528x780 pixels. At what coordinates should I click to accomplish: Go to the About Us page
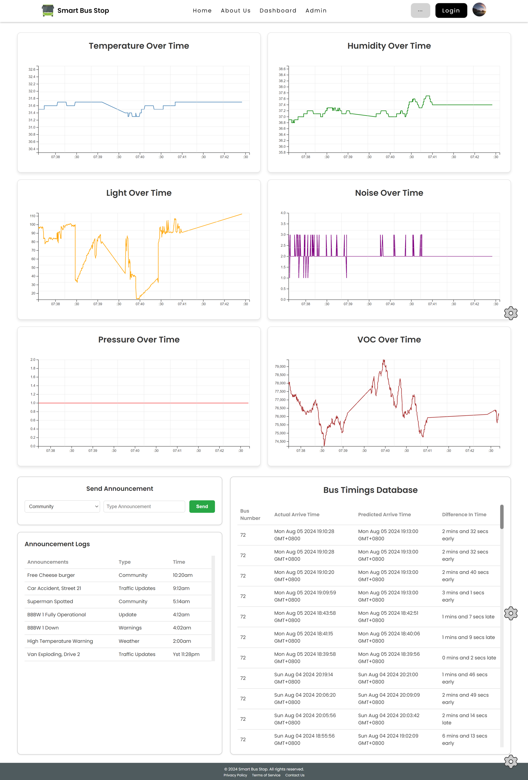pyautogui.click(x=236, y=10)
